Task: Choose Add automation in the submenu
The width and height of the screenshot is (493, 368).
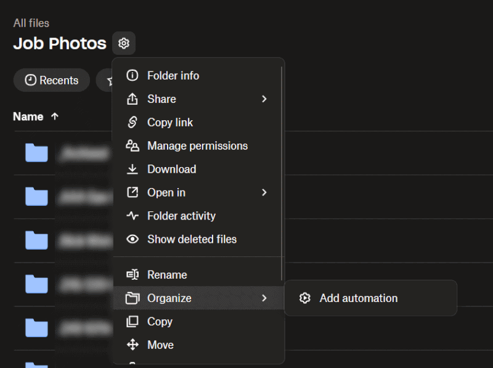Action: (358, 298)
